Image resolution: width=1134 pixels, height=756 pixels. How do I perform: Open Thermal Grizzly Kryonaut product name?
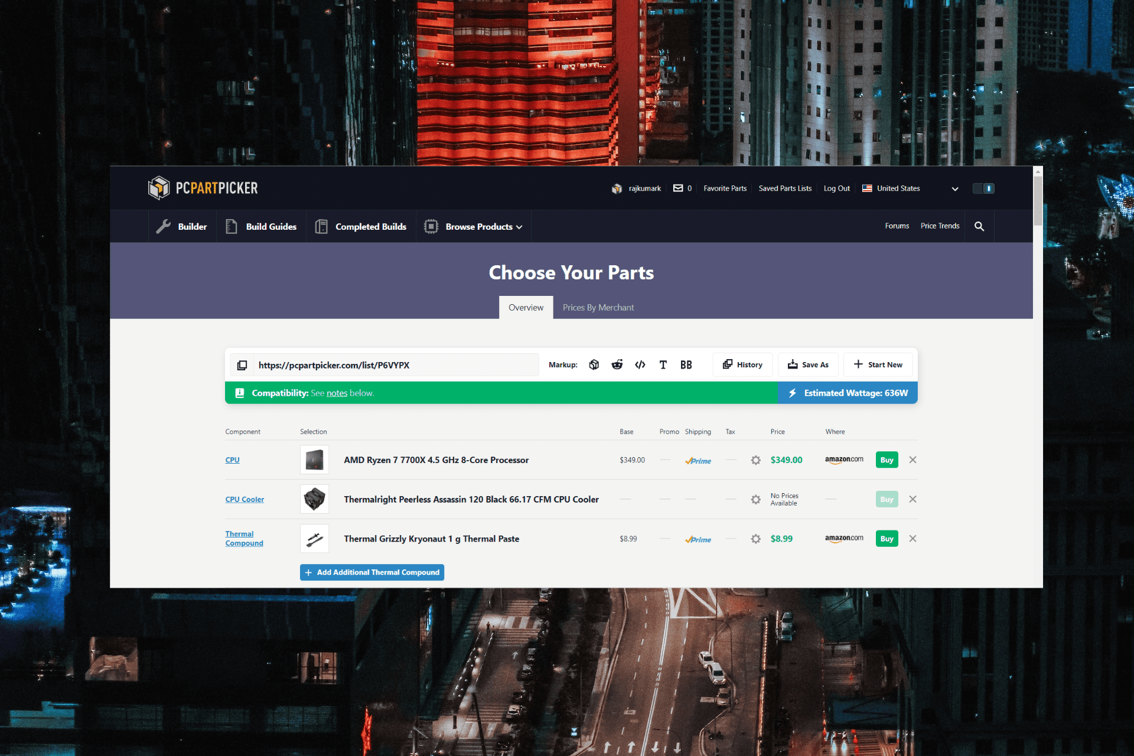[432, 539]
